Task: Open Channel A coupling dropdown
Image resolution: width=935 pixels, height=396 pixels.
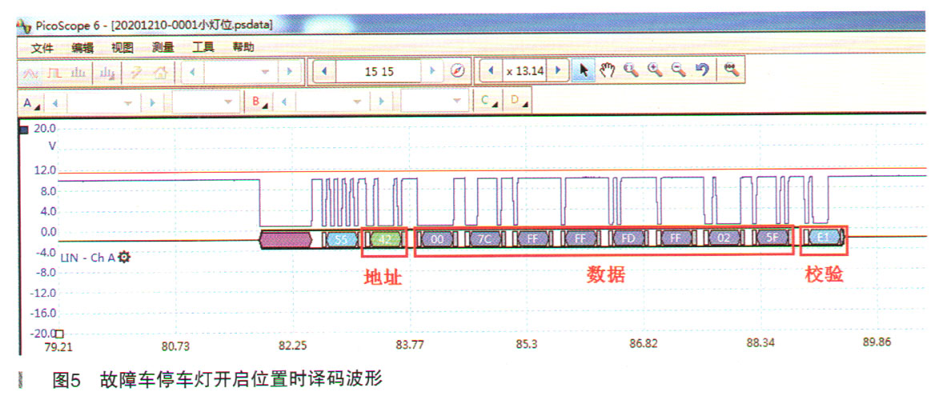Action: [228, 102]
